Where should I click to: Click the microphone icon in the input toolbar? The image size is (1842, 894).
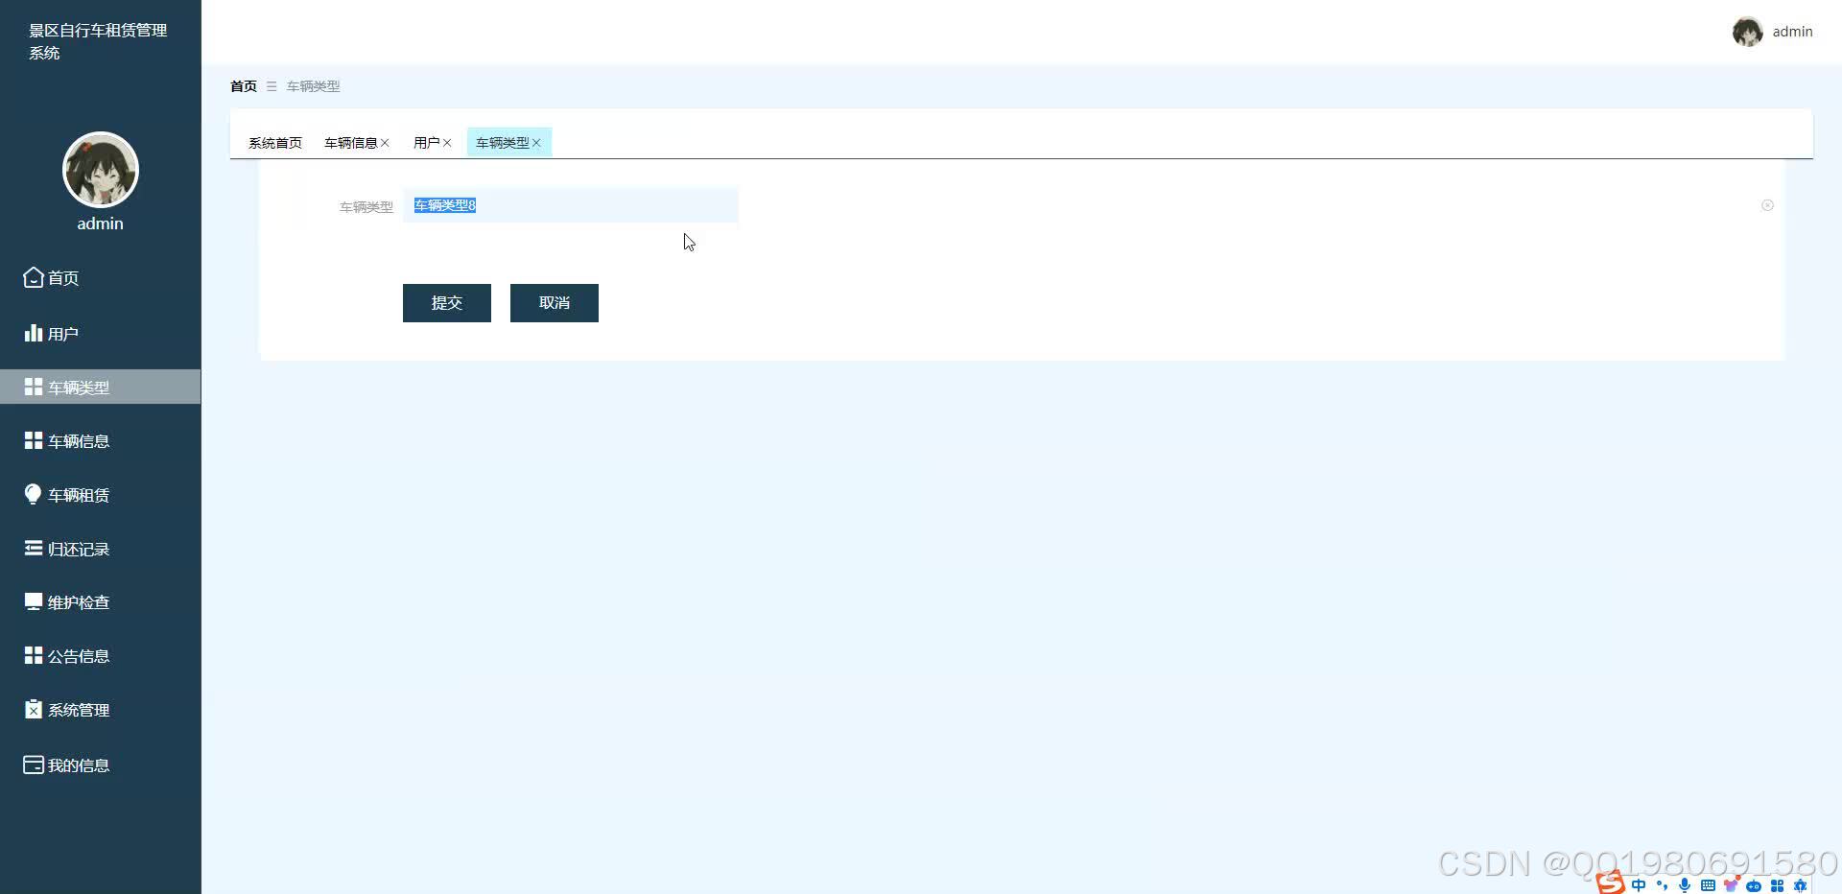[1685, 885]
